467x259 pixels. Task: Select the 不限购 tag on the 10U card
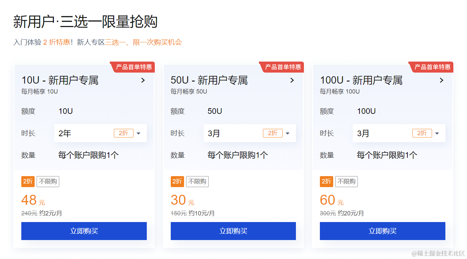(48, 181)
